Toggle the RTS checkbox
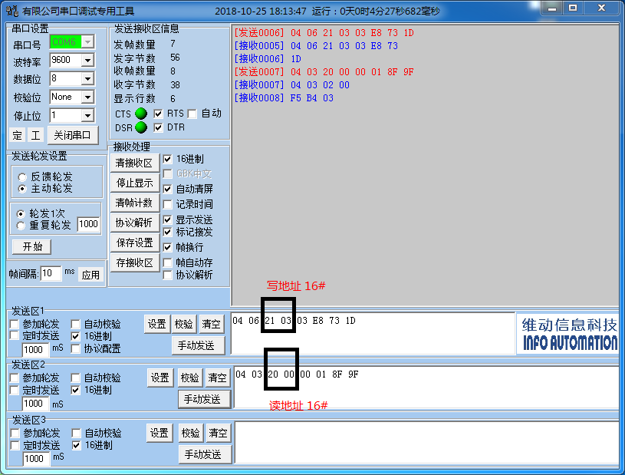 pos(159,114)
